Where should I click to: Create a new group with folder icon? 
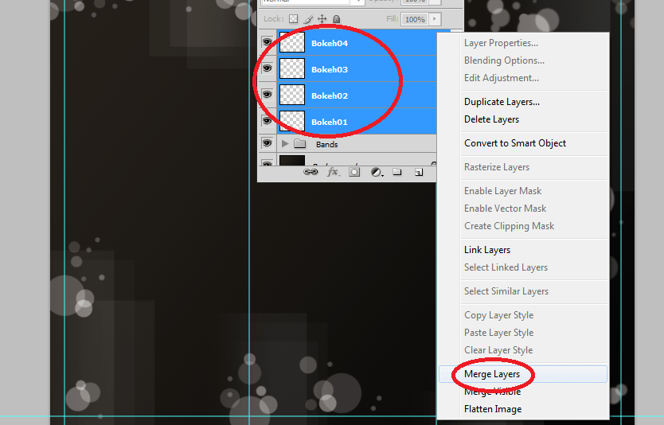click(396, 172)
